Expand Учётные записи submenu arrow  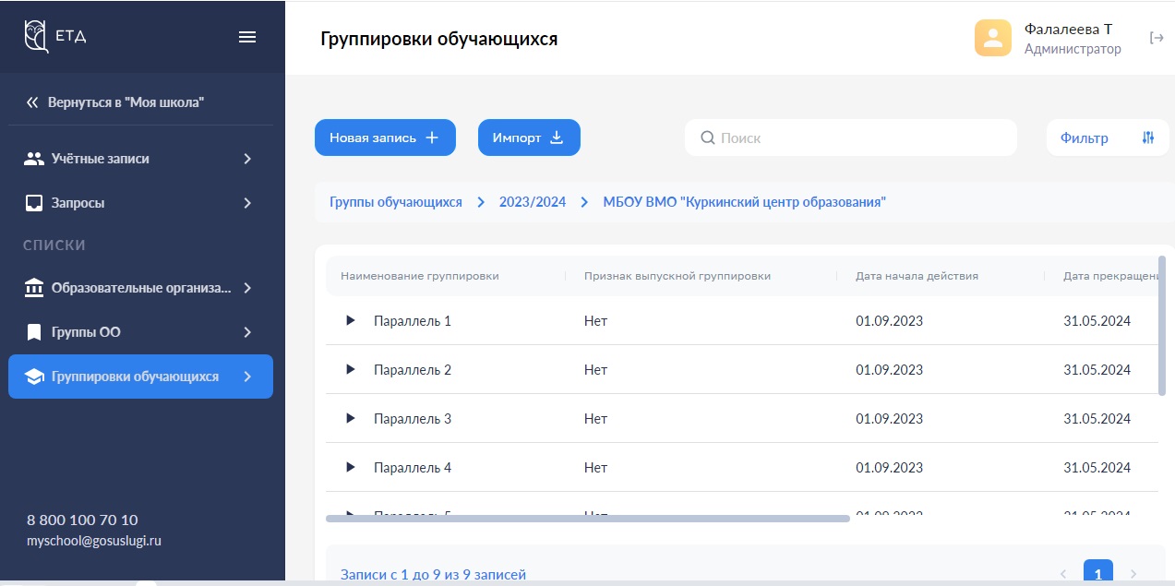coord(247,159)
